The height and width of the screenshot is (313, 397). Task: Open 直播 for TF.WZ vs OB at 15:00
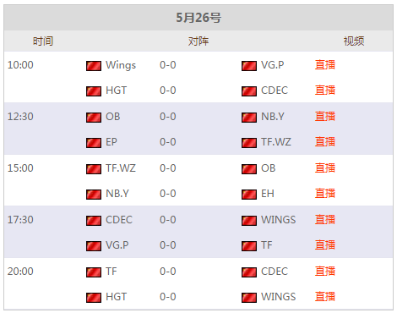point(325,168)
